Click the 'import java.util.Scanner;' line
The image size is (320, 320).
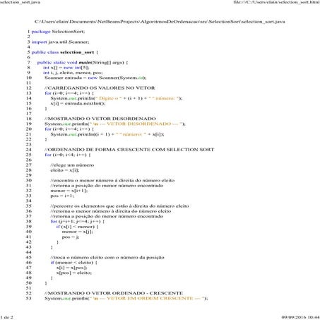[60, 42]
